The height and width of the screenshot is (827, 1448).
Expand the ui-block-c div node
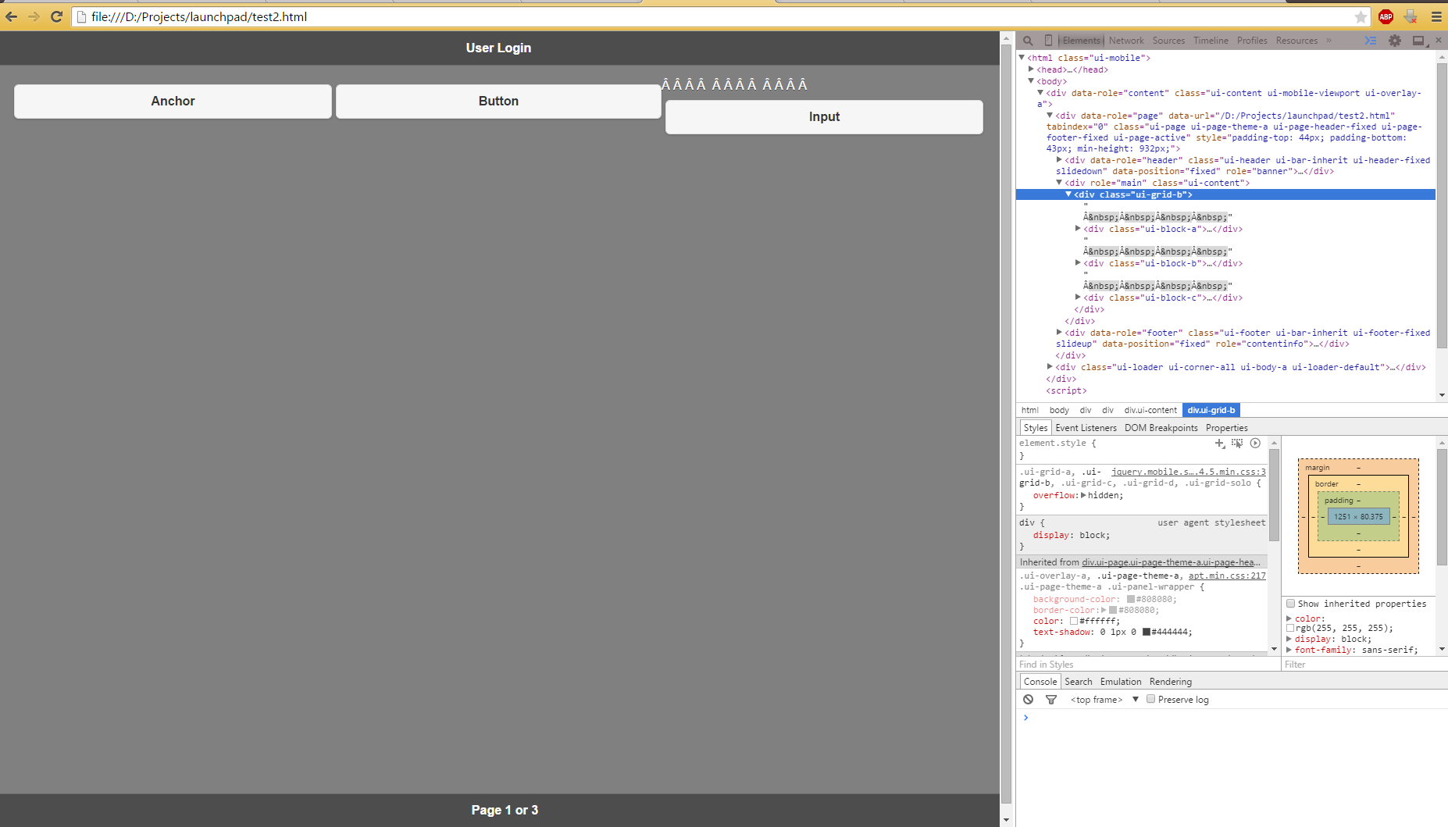1078,298
